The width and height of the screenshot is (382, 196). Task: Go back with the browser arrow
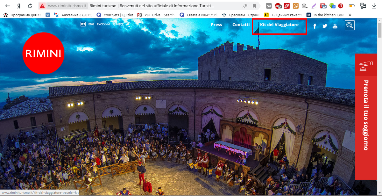(7, 6)
